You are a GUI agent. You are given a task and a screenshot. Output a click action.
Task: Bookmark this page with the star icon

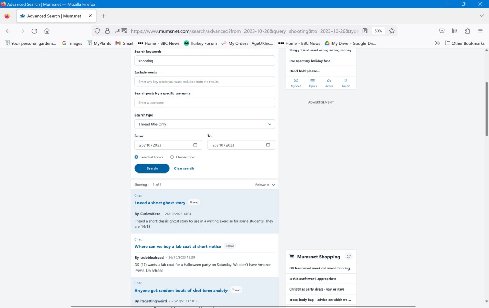click(392, 31)
